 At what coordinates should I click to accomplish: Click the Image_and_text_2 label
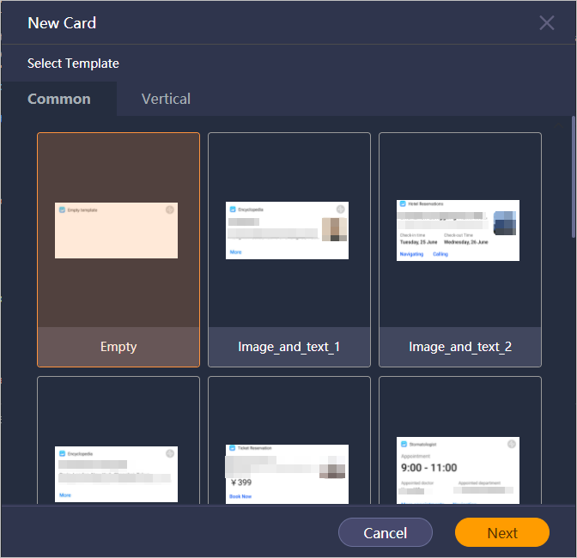tap(460, 347)
